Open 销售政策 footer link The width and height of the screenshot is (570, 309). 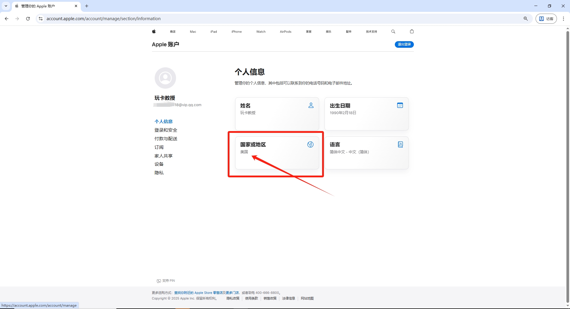tap(270, 298)
